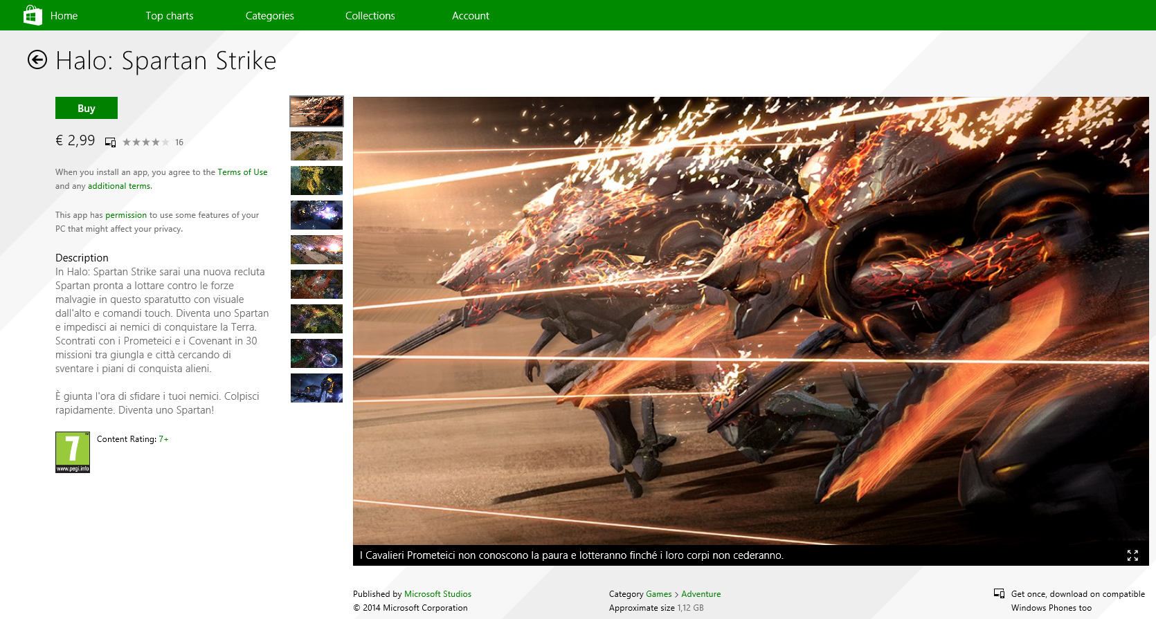Open Categories in navigation bar
This screenshot has height=619, width=1156.
pos(270,15)
